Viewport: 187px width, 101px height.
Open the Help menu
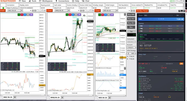(76, 1)
